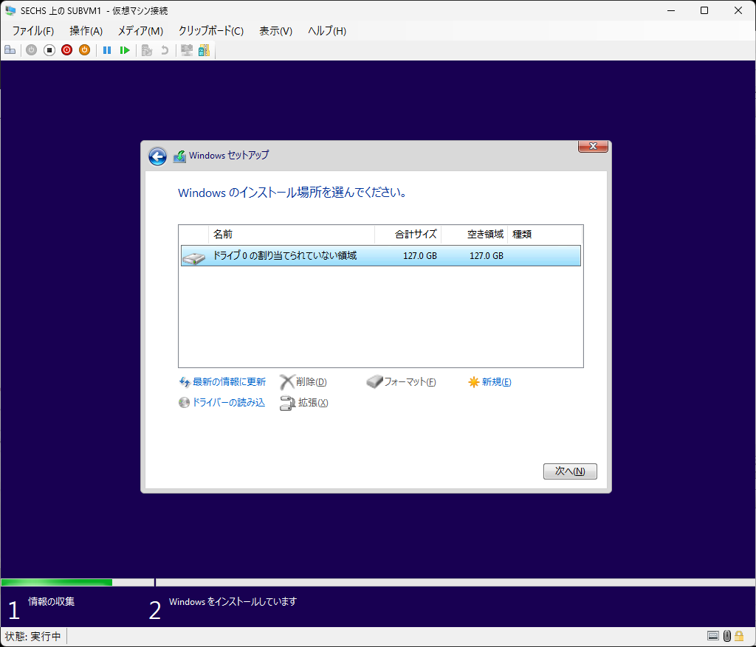
Task: Click the ドライバーの読み込み link
Action: 229,403
